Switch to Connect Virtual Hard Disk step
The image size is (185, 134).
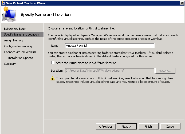pos(20,52)
